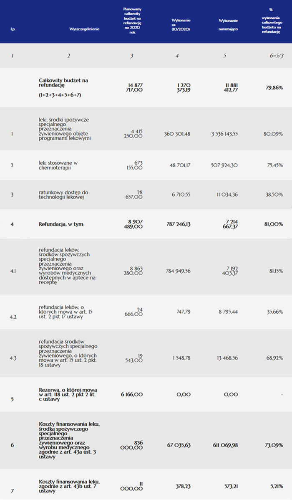Click the 787 246,13 value cell
The height and width of the screenshot is (500, 292).
tap(179, 224)
